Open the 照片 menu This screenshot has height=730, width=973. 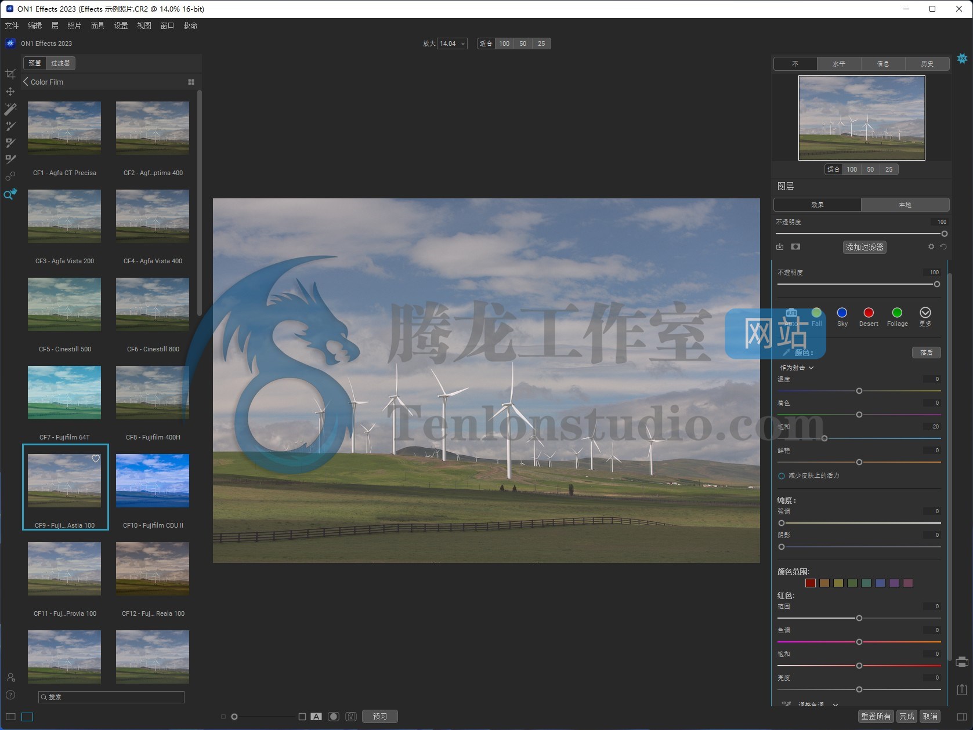tap(74, 26)
